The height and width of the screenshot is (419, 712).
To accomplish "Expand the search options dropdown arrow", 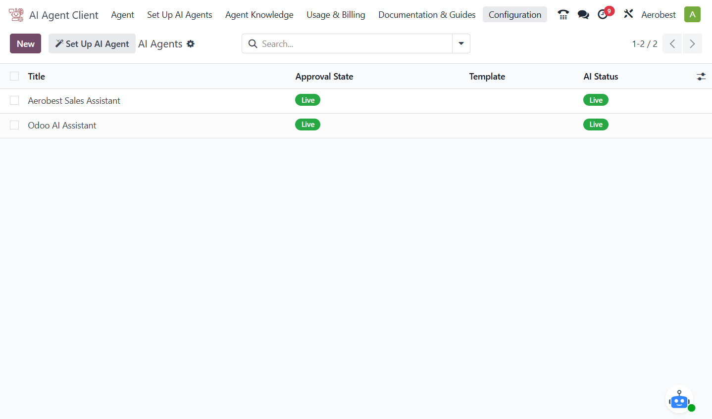I will click(461, 43).
